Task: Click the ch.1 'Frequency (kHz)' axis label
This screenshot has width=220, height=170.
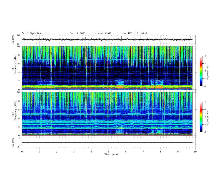Action: pyautogui.click(x=15, y=65)
